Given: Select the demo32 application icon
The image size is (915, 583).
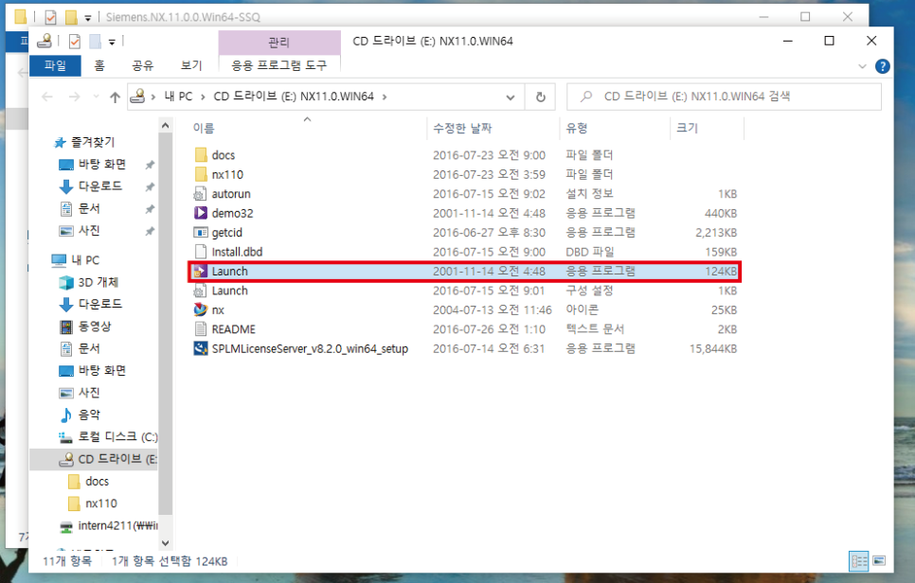Looking at the screenshot, I should pos(200,213).
